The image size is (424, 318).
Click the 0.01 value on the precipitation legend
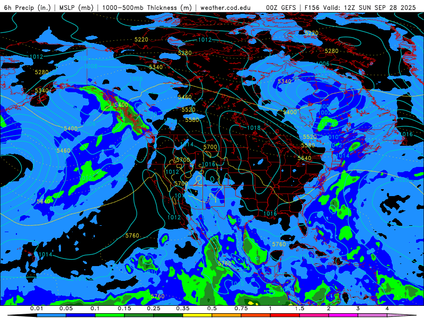tap(37, 308)
